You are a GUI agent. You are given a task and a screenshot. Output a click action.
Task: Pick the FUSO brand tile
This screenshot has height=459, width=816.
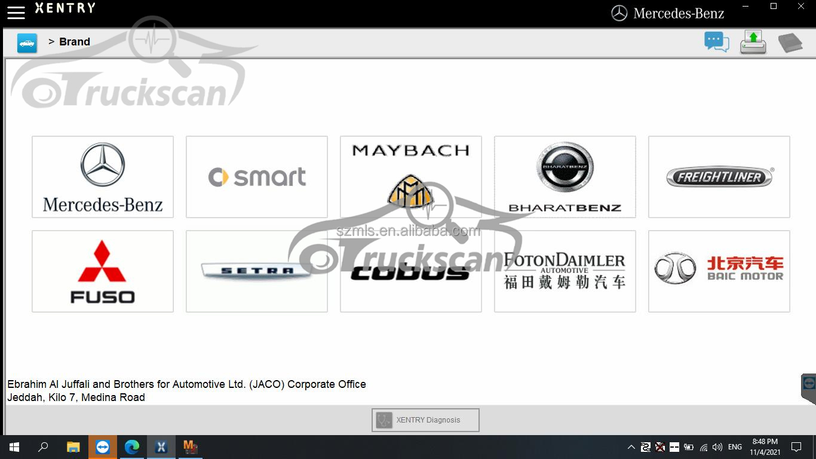[103, 271]
